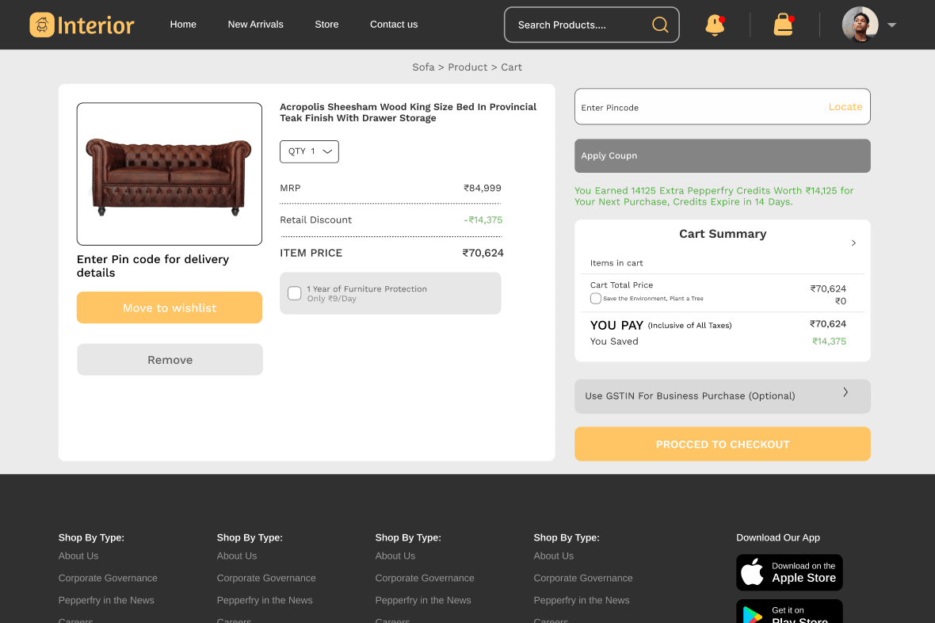
Task: Open the Contact us menu item
Action: click(x=394, y=25)
